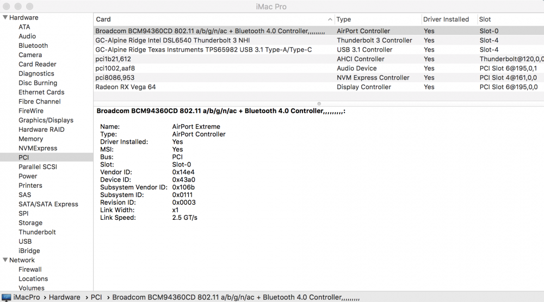
Task: Click the Type column header
Action: point(343,20)
